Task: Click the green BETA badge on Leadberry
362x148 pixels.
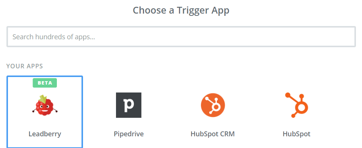Action: point(45,83)
